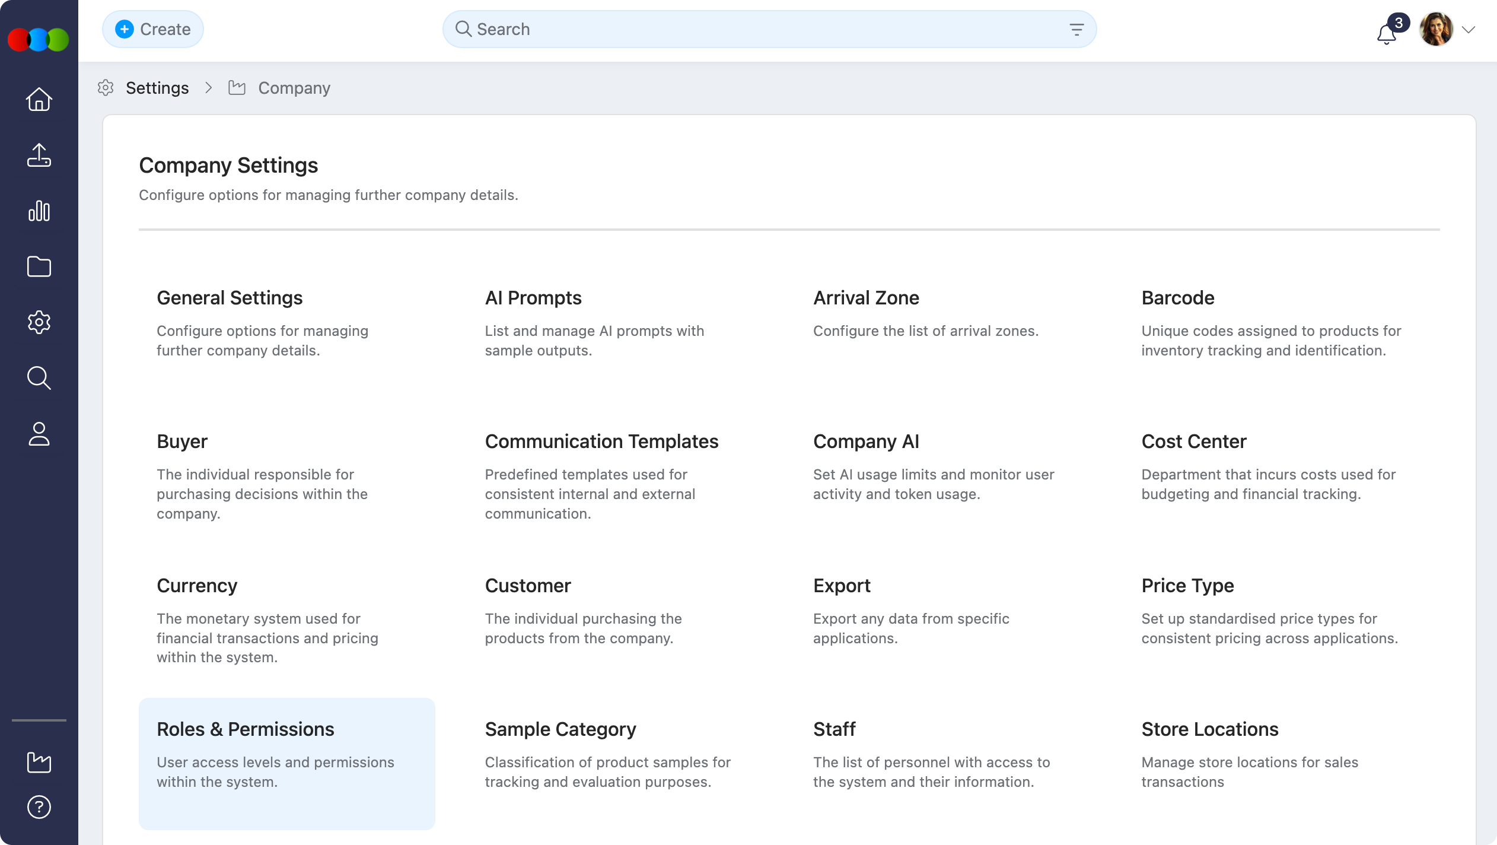Open the help question mark icon
Screen dimensions: 1497x845
(39, 807)
